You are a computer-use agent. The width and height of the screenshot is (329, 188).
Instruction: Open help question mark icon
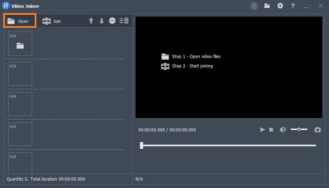click(x=293, y=6)
